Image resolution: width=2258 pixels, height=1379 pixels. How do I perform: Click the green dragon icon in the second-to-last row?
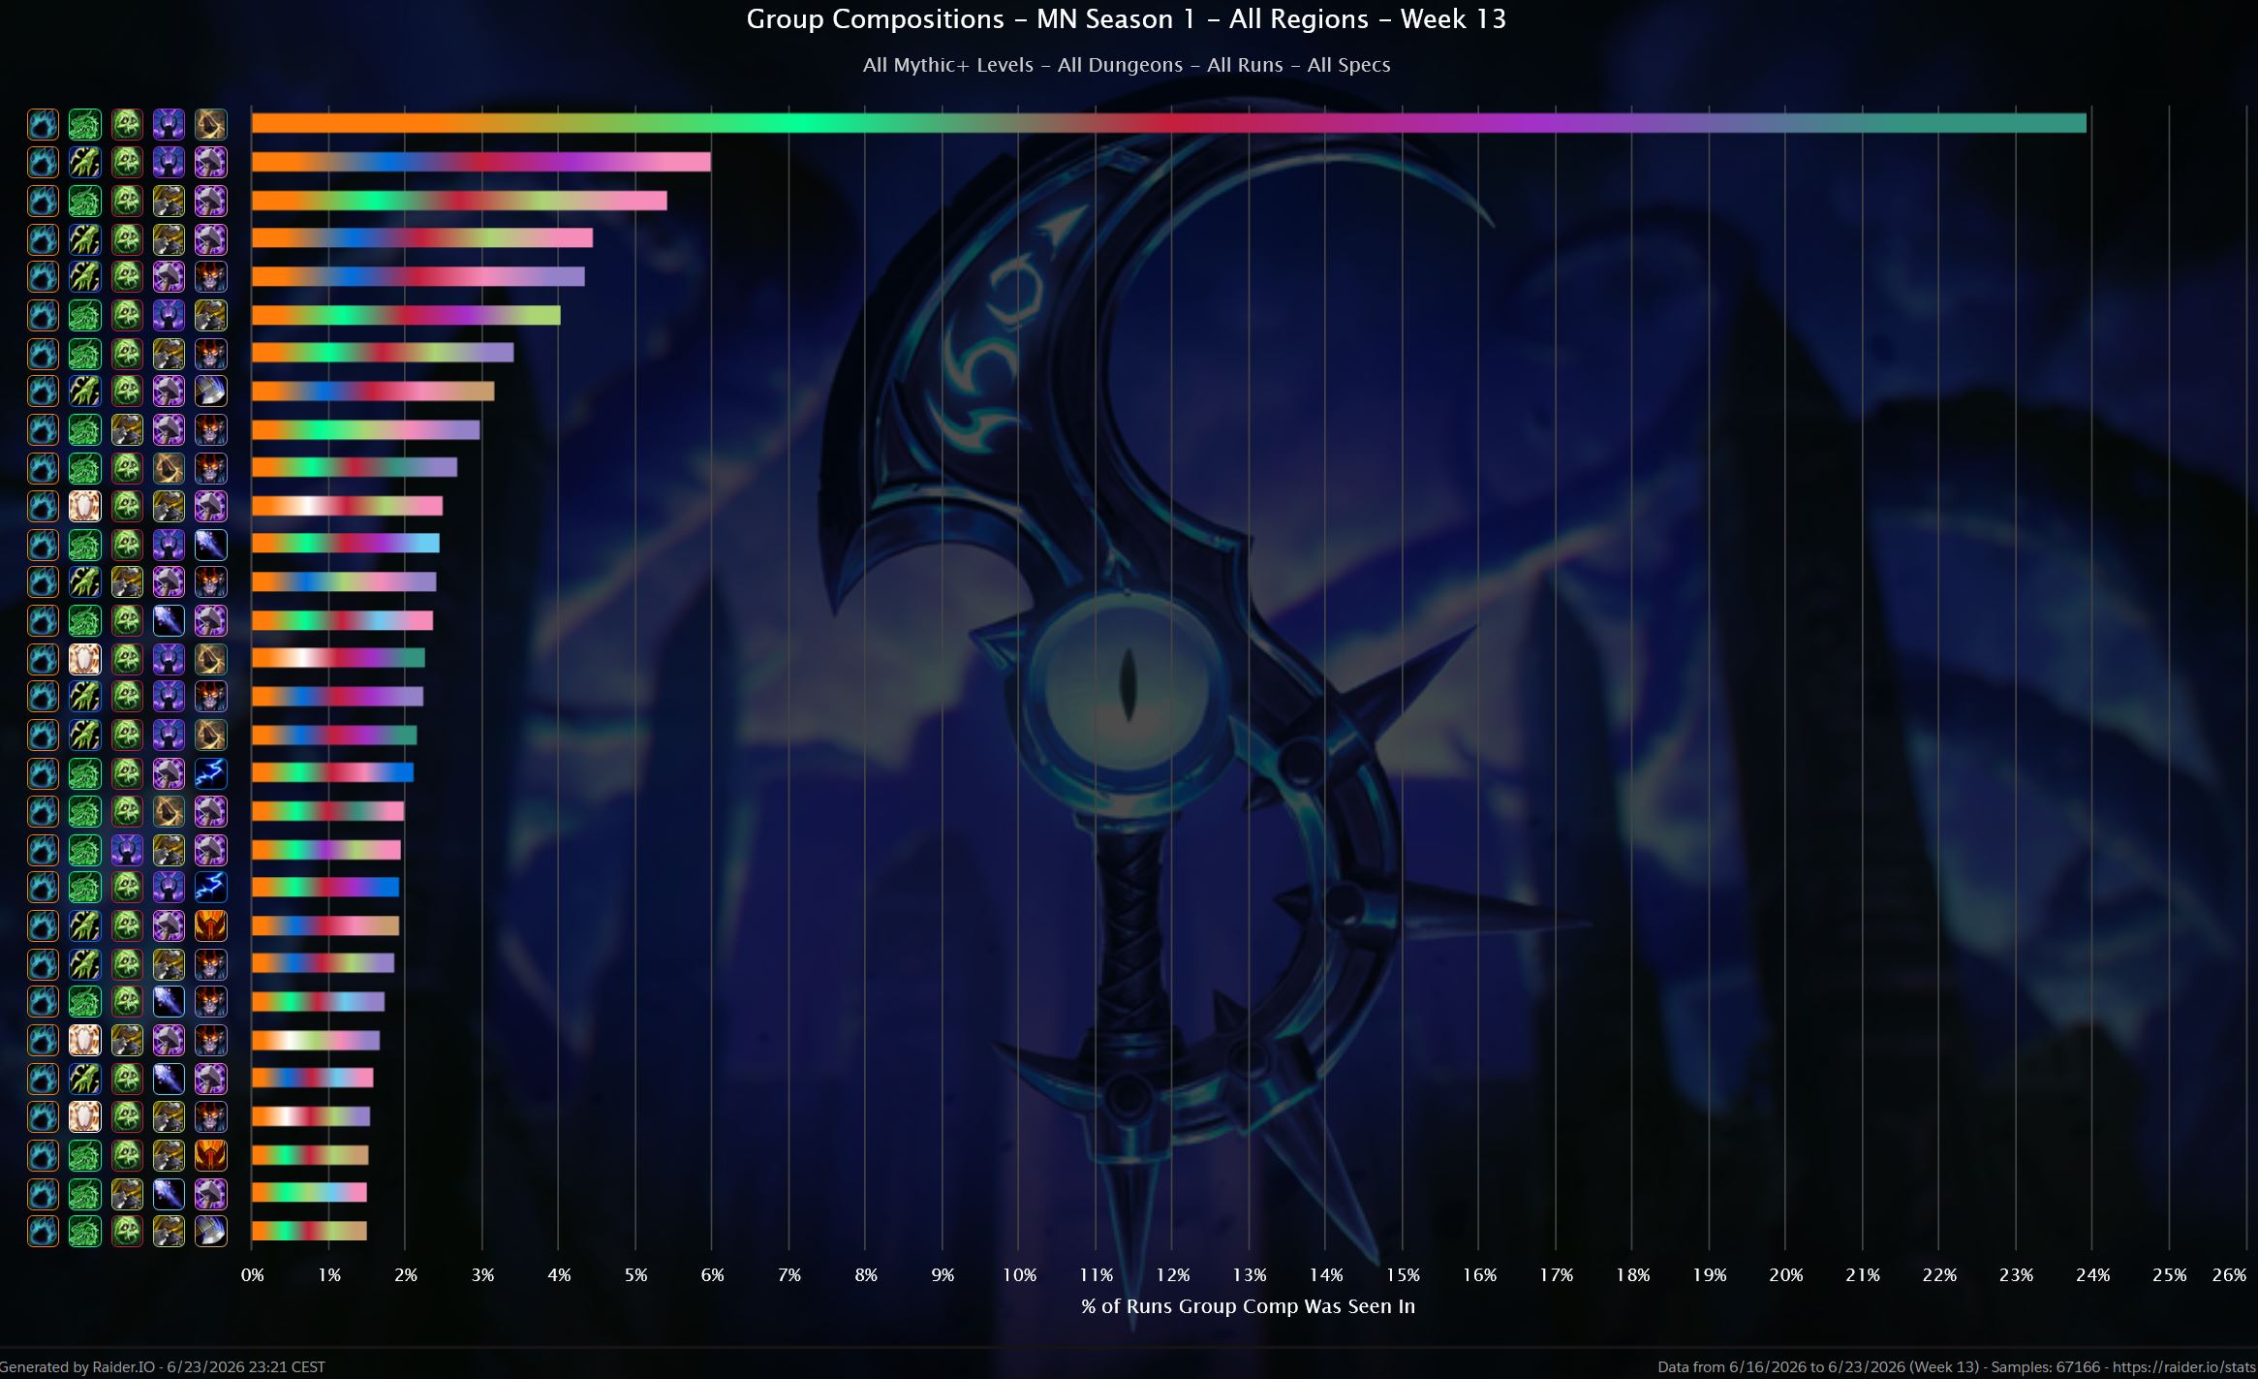click(84, 1193)
